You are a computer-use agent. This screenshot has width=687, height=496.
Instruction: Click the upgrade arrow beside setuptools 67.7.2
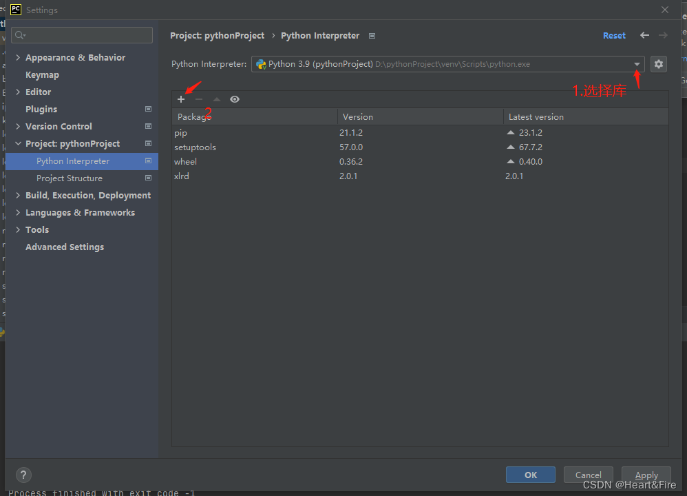point(510,147)
